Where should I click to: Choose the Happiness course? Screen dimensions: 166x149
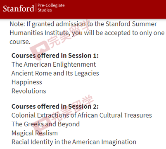pos(27,82)
